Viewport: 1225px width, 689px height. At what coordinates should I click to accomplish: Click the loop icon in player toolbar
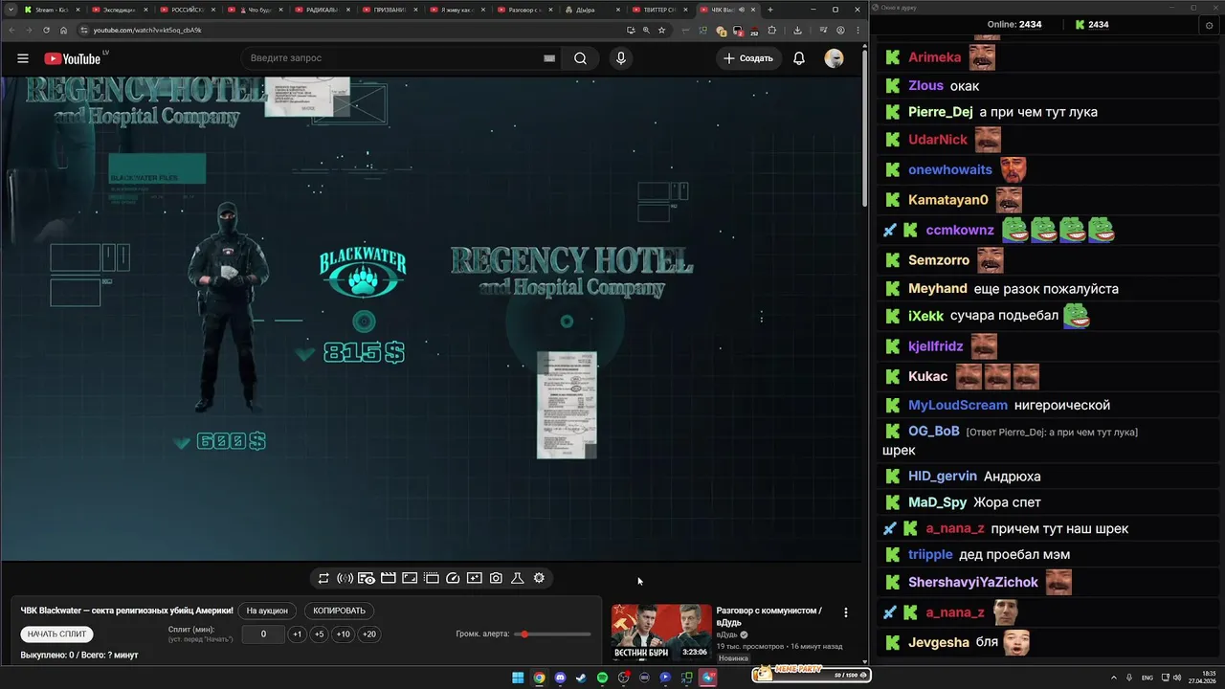click(323, 578)
